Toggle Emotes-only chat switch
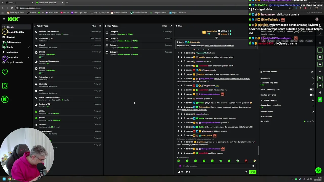Screen dimensions: 324x182 [312, 95]
